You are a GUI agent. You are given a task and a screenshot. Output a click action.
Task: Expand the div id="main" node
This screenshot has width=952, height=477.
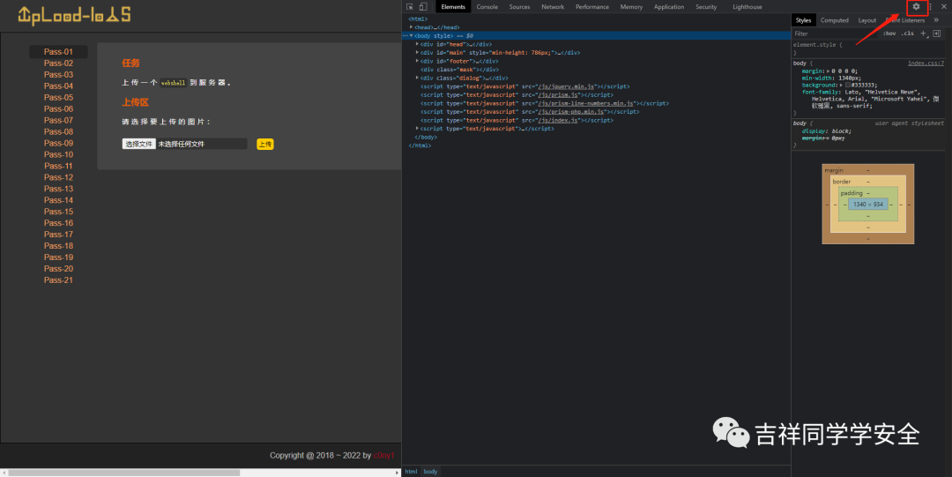point(417,53)
